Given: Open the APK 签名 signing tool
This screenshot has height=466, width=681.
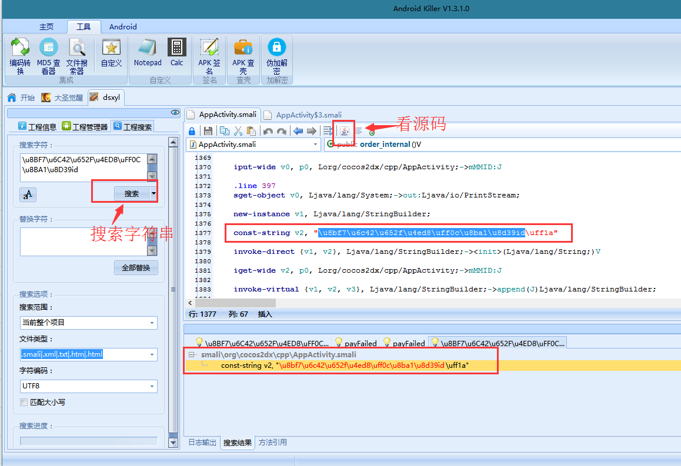Looking at the screenshot, I should click(x=209, y=56).
